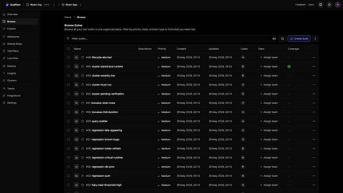
Task: Check the box for #24 regression-db-pool
Action: pos(69,167)
